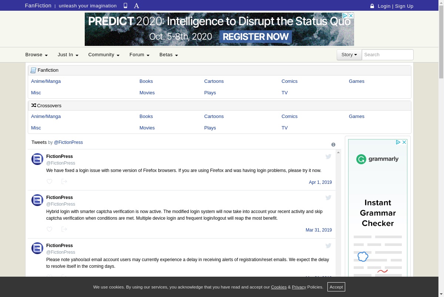Screen dimensions: 444x297
Task: Click the Fanfiction book icon
Action: click(33, 70)
